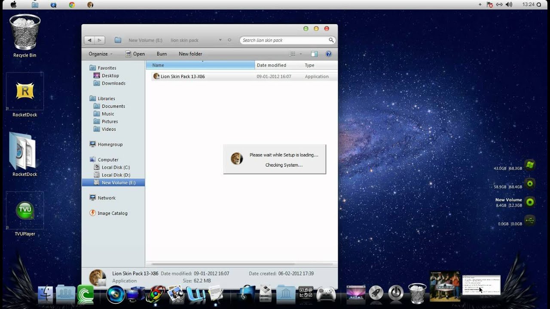Click the volume speaker icon in the top bar

[x=509, y=4]
